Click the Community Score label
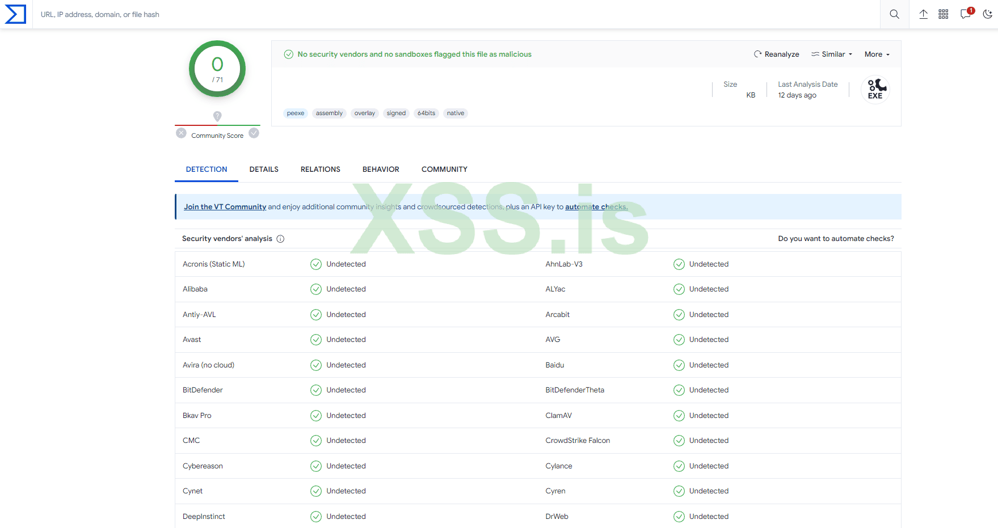This screenshot has height=528, width=998. pos(217,136)
